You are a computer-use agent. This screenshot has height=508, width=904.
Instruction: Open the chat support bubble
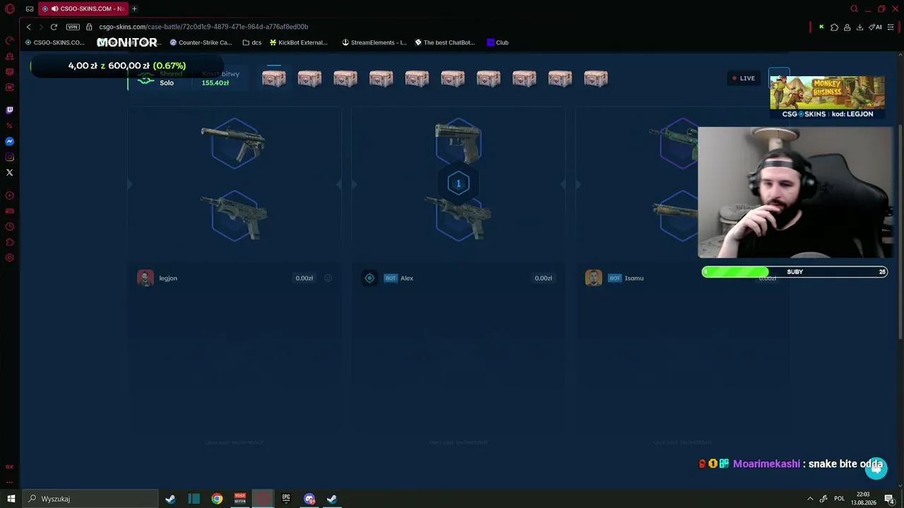876,468
